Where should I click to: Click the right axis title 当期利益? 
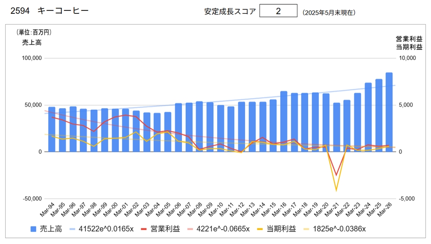coord(409,47)
